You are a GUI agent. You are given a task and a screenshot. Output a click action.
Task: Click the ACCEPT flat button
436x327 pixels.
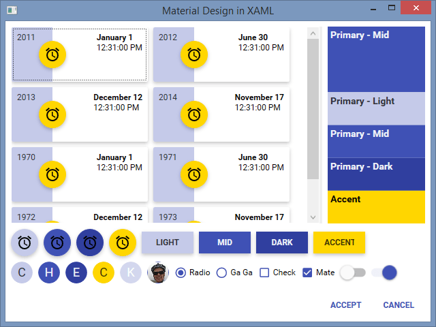point(345,305)
